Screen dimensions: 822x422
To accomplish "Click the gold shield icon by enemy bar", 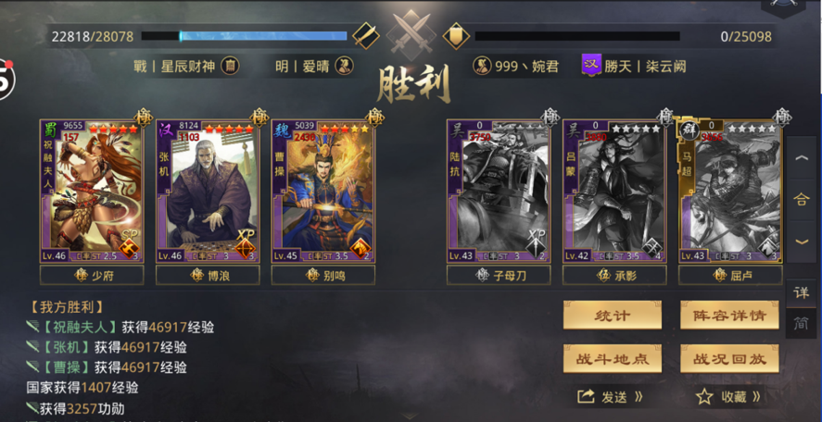I will (456, 36).
